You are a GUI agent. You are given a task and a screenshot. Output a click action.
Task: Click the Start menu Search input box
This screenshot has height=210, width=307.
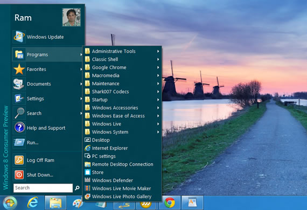(x=43, y=188)
